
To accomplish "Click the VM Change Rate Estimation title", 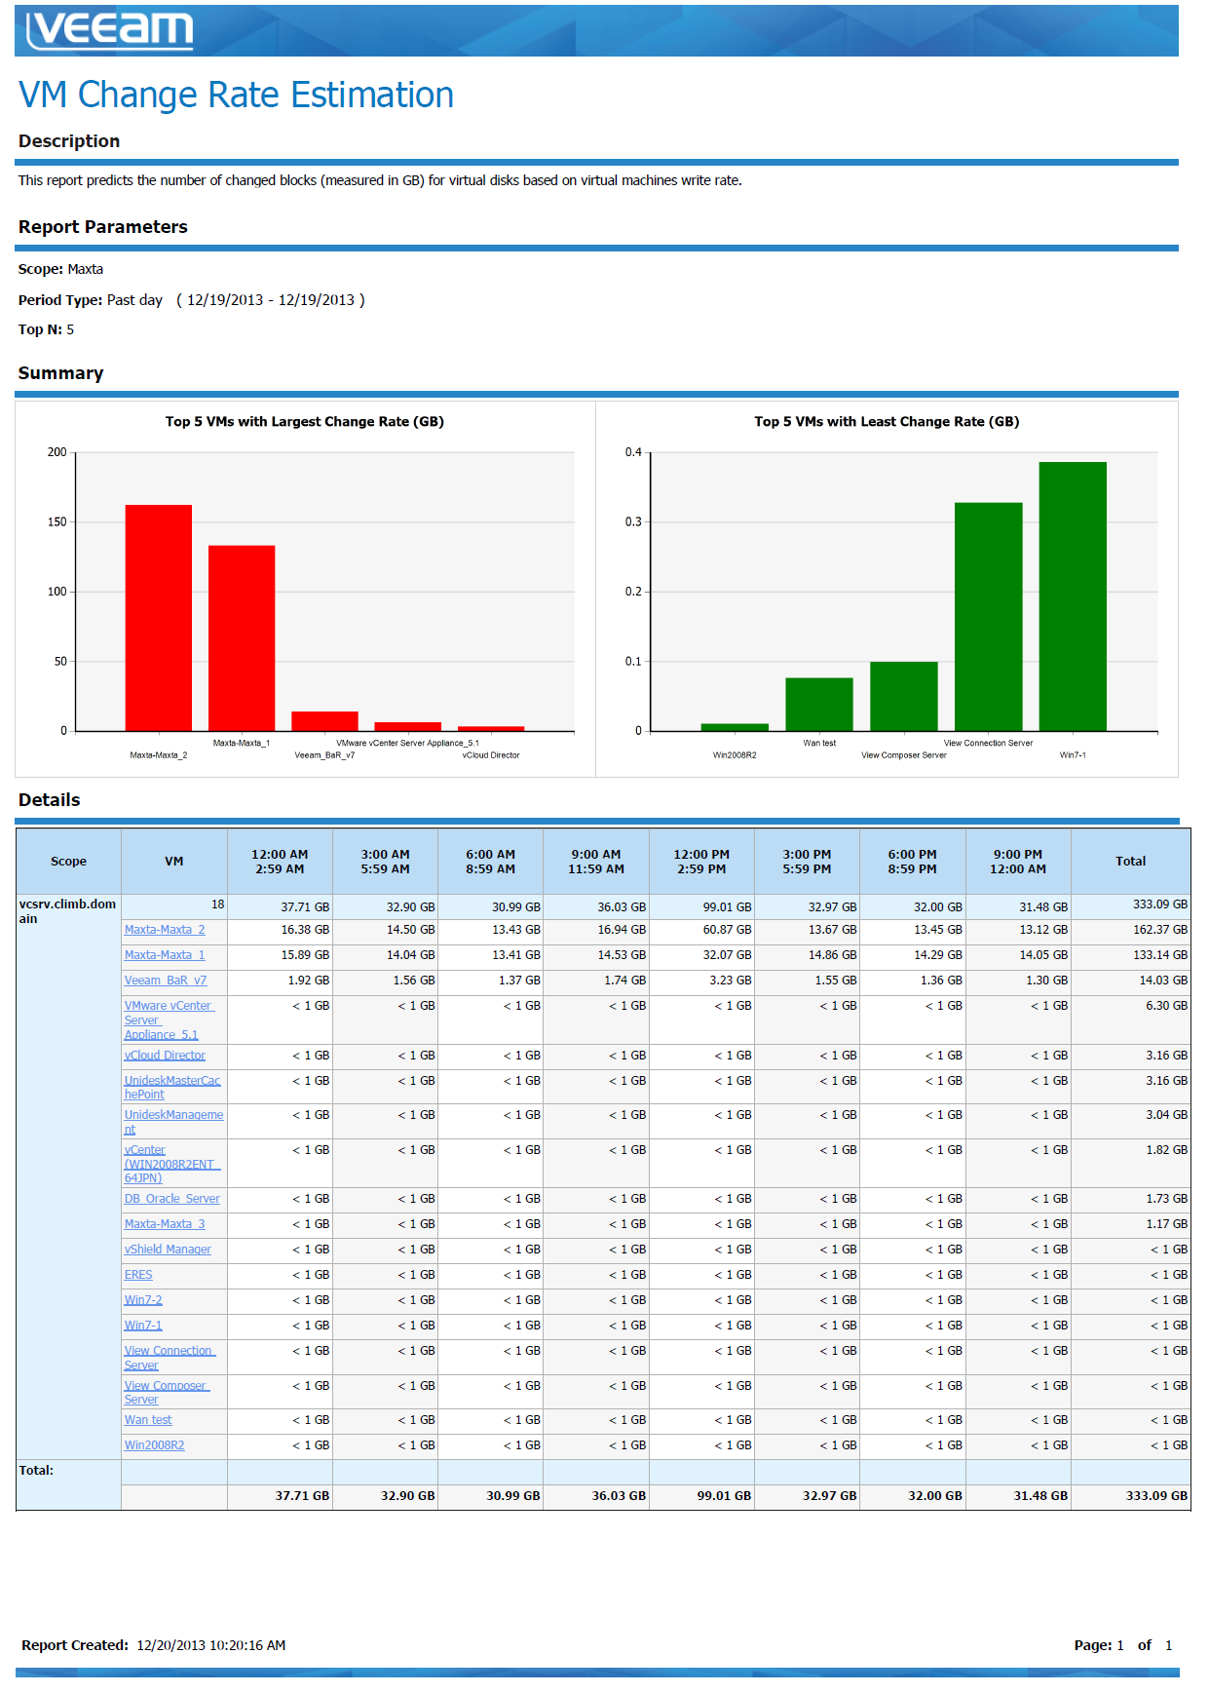I will click(x=236, y=96).
